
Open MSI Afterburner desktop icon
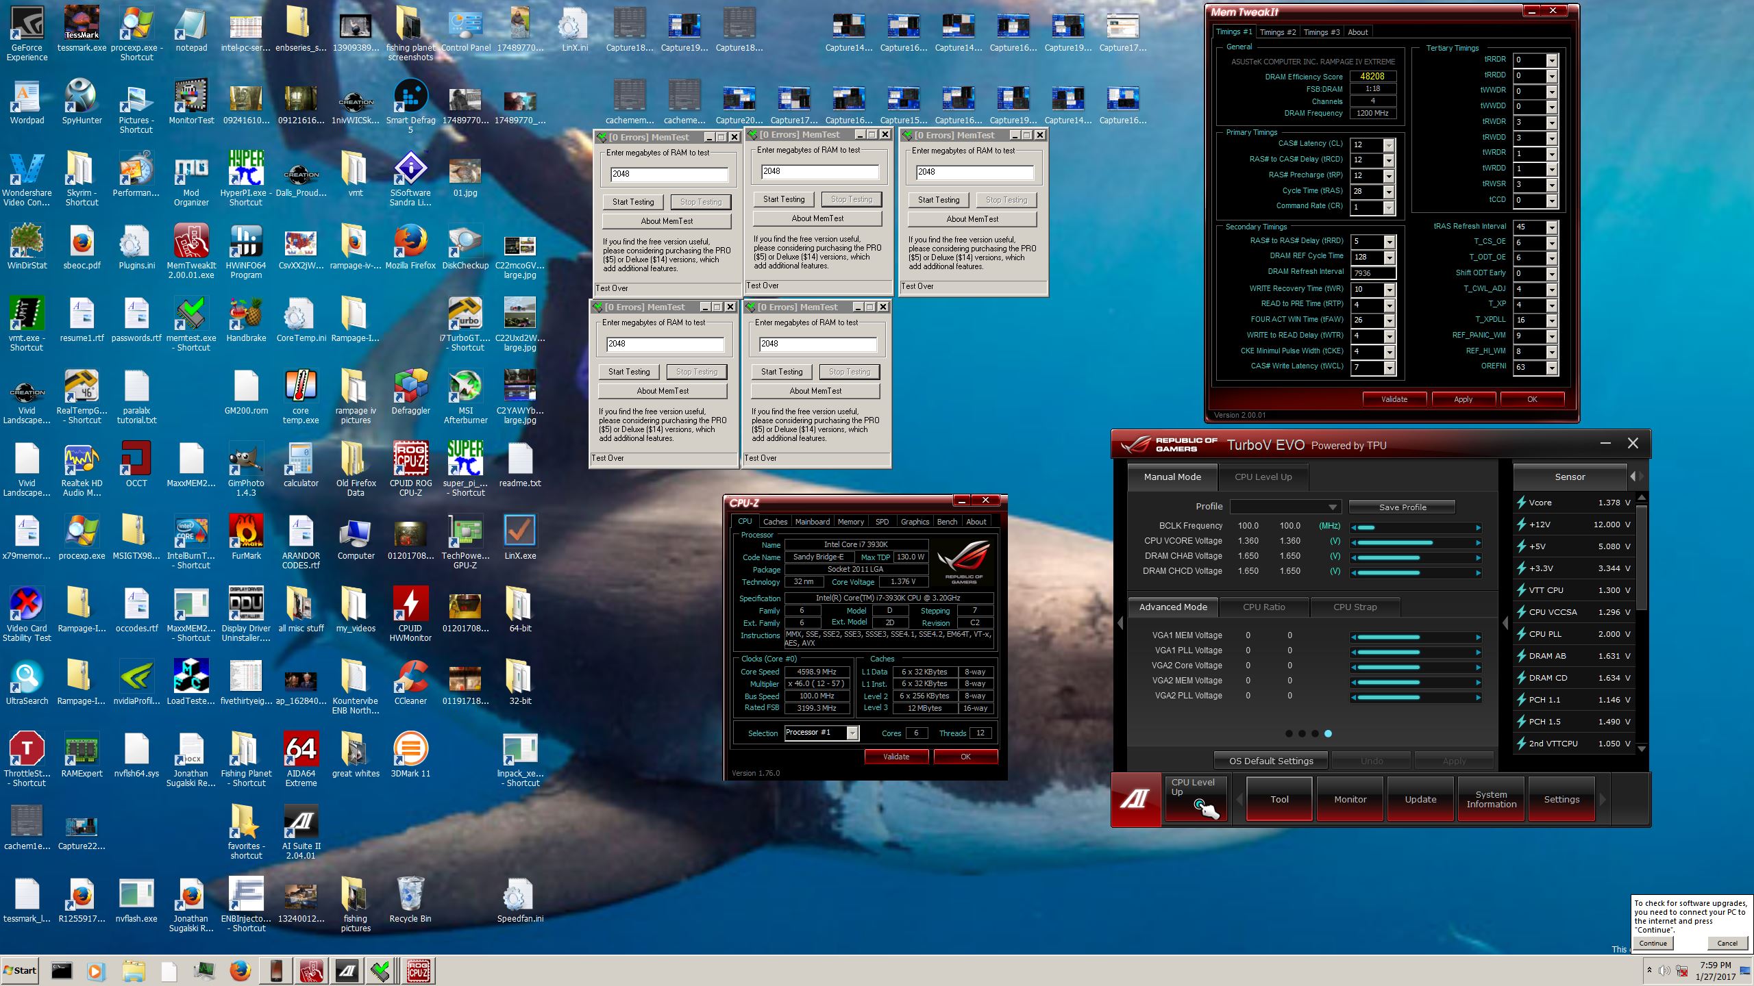click(465, 396)
